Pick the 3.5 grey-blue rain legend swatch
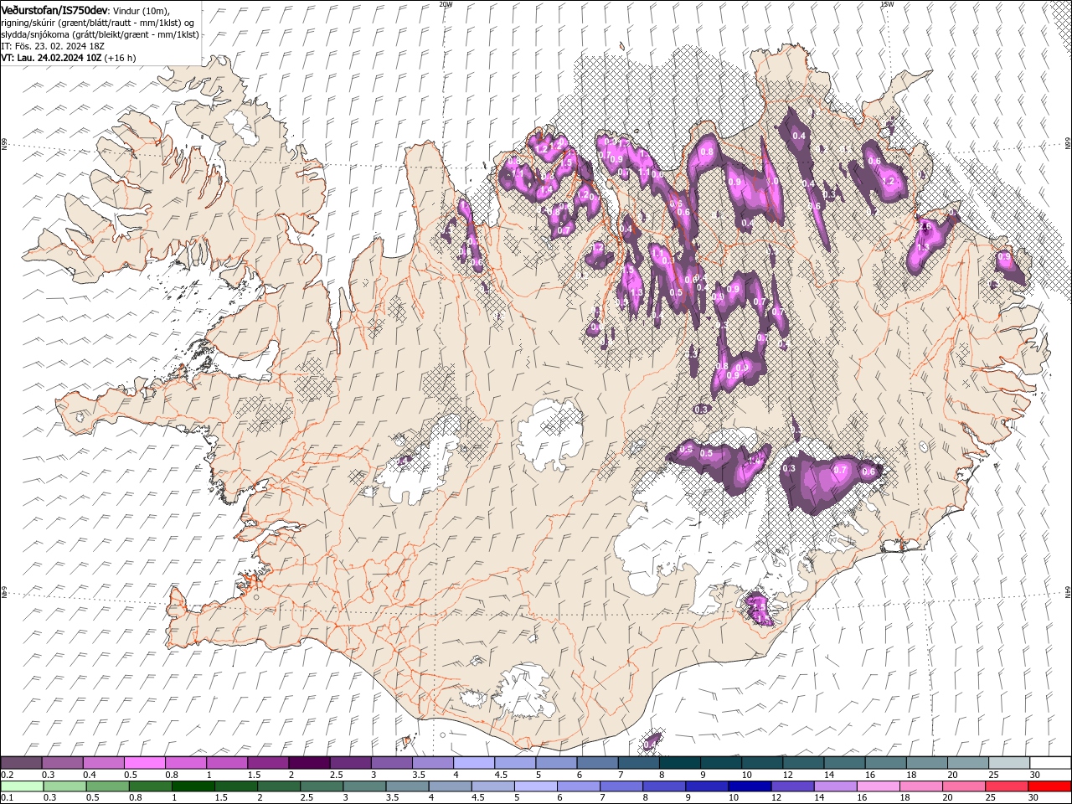 coord(408,786)
